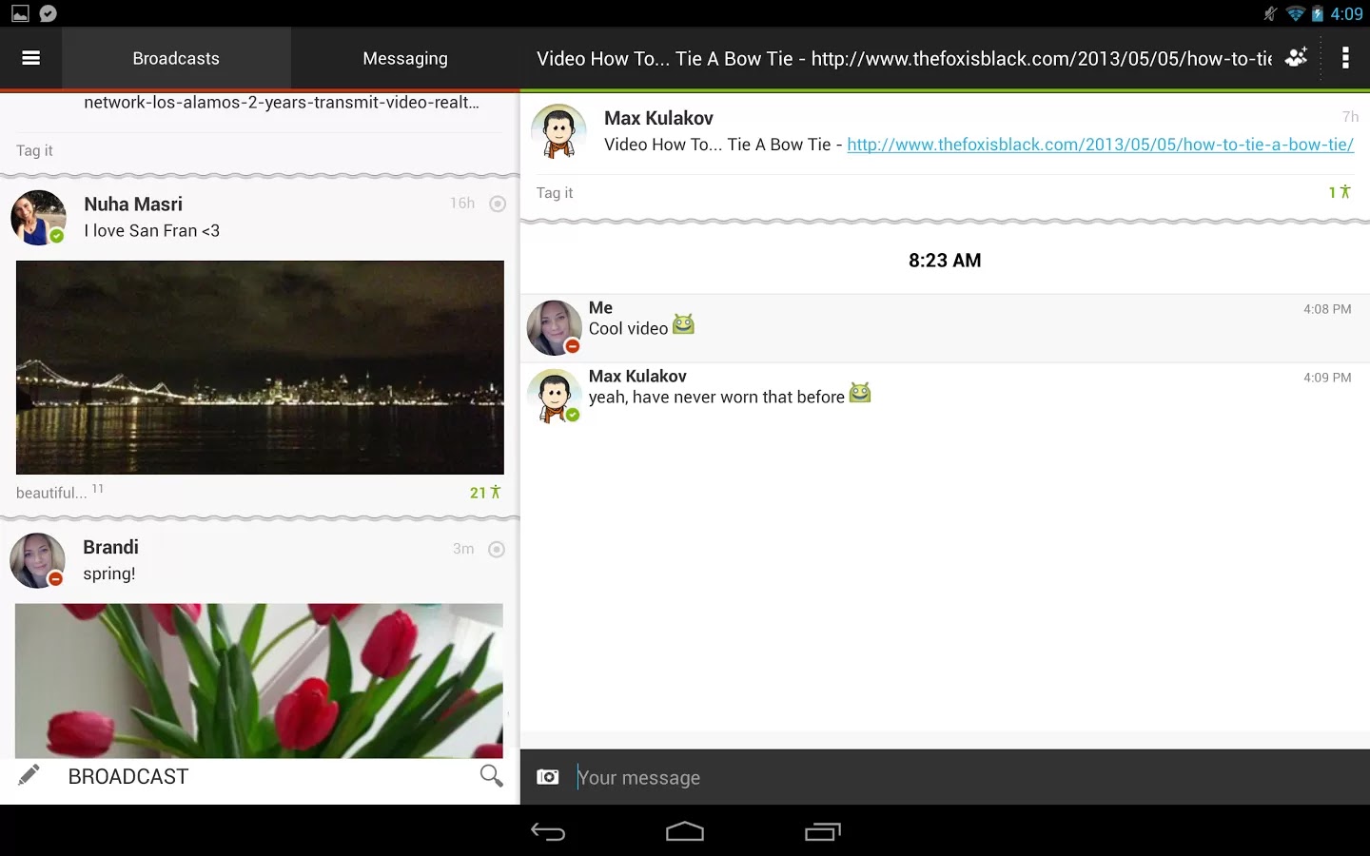Tap the picture notification icon in status bar

click(20, 13)
